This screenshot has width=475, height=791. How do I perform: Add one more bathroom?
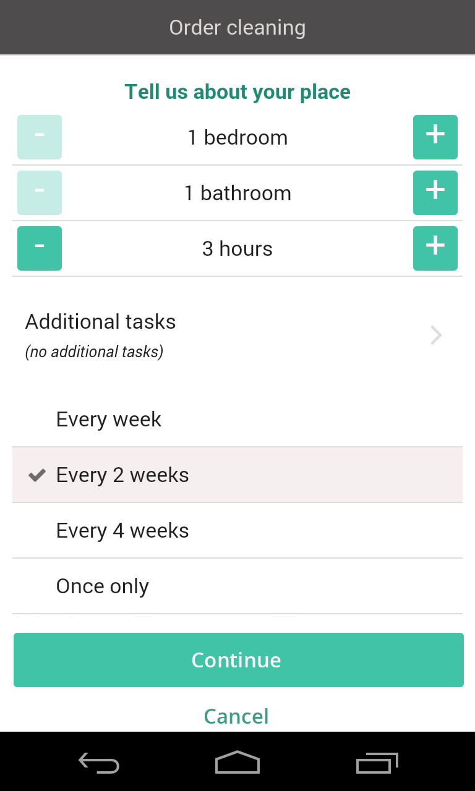tap(435, 193)
